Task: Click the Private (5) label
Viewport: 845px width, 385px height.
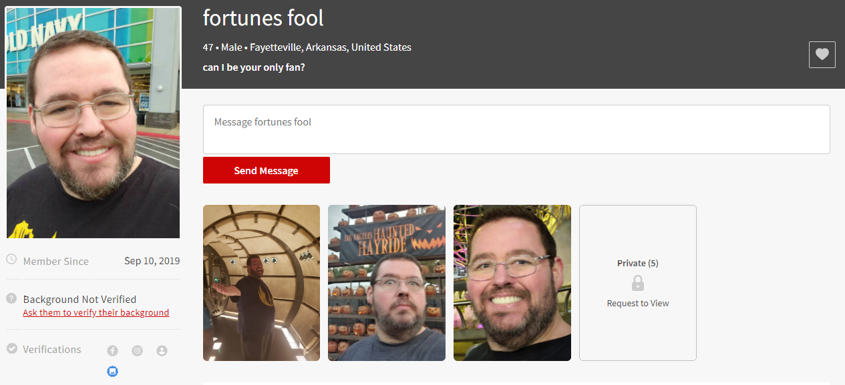Action: [638, 263]
